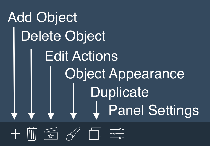Click the arrowhead above the paintbrush icon
Image resolution: width=210 pixels, height=146 pixels.
[x=73, y=116]
